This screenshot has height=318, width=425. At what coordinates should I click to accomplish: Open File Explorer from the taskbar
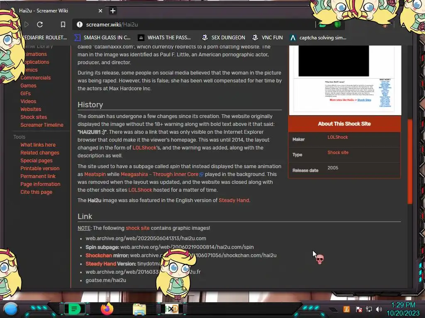point(139,309)
